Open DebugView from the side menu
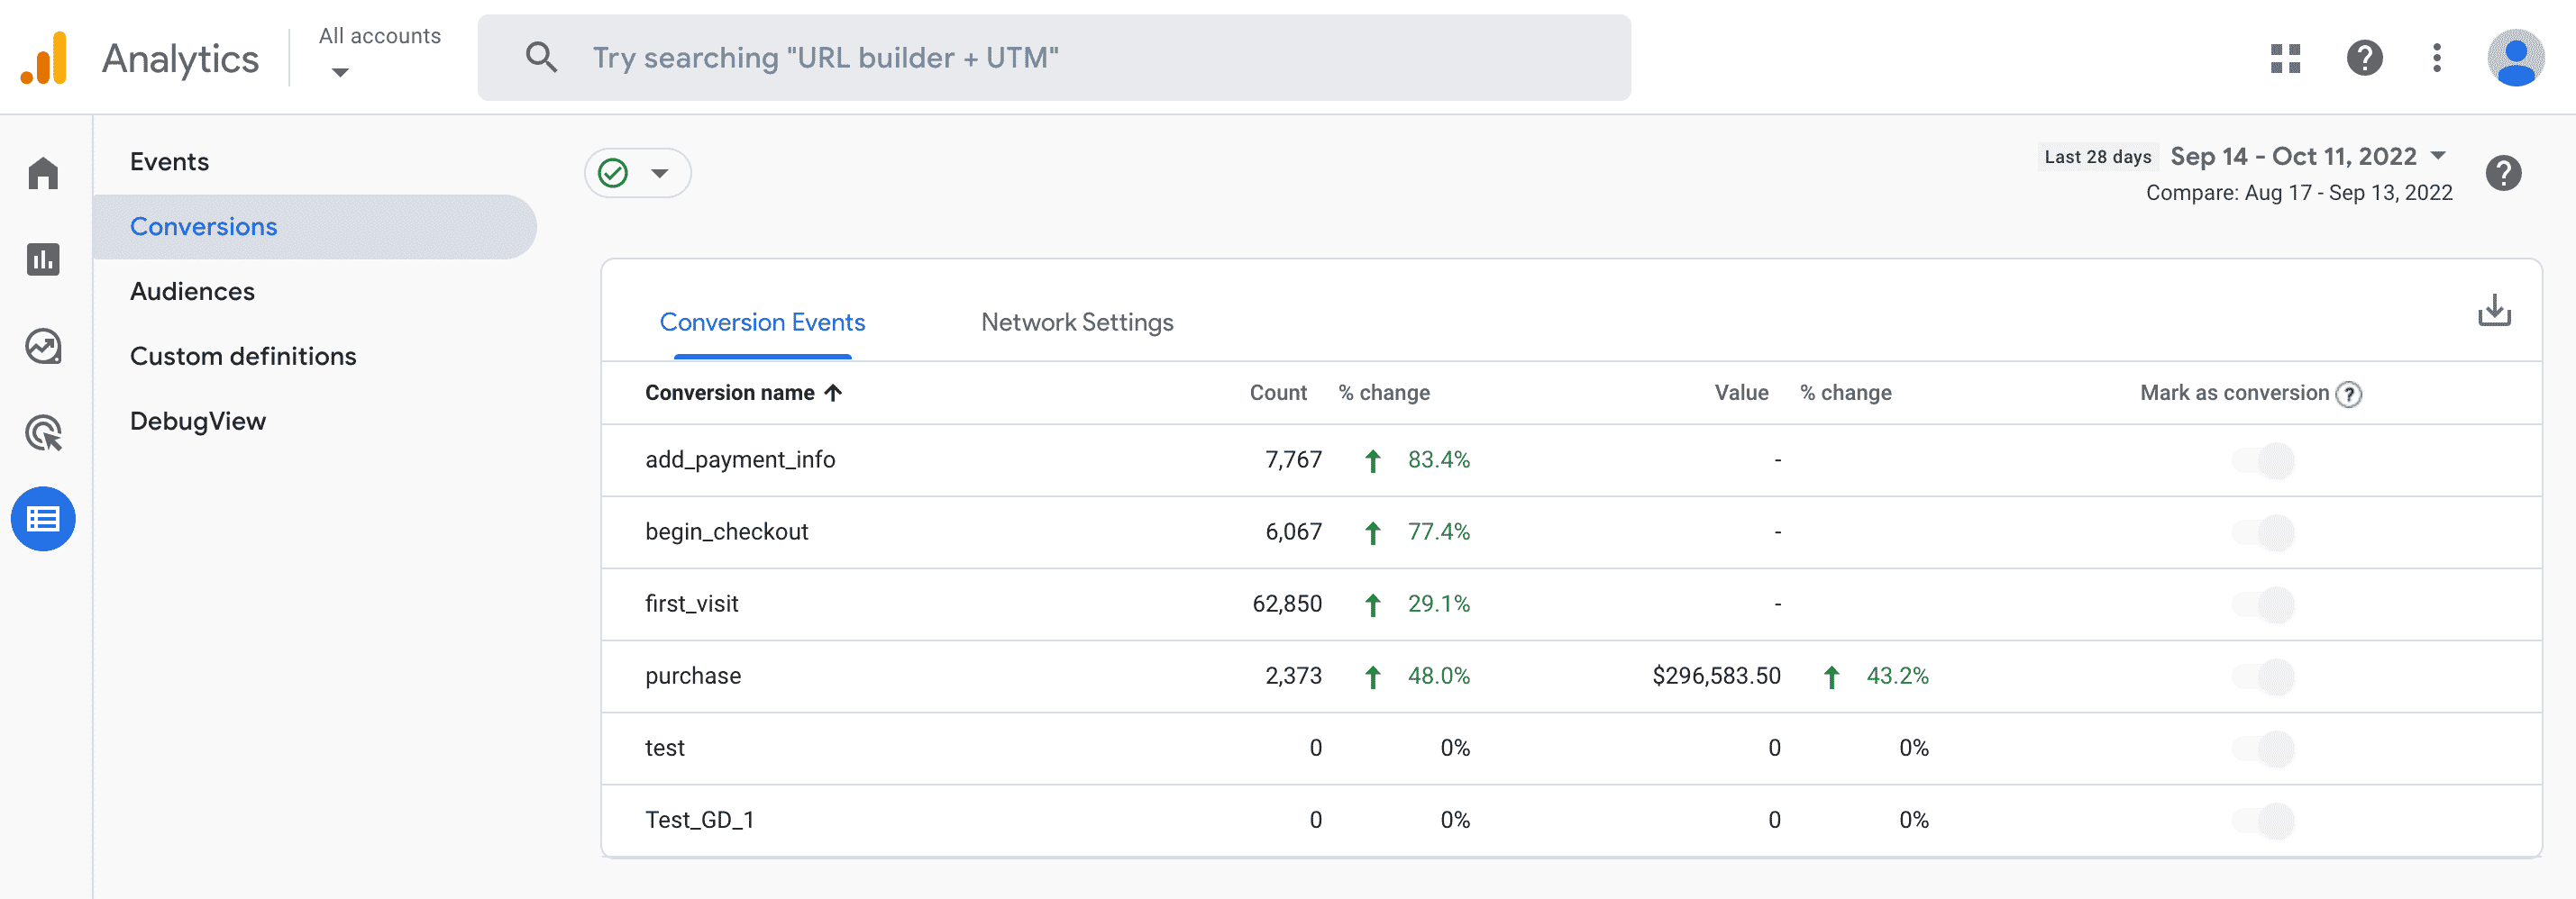This screenshot has height=899, width=2576. [x=198, y=422]
